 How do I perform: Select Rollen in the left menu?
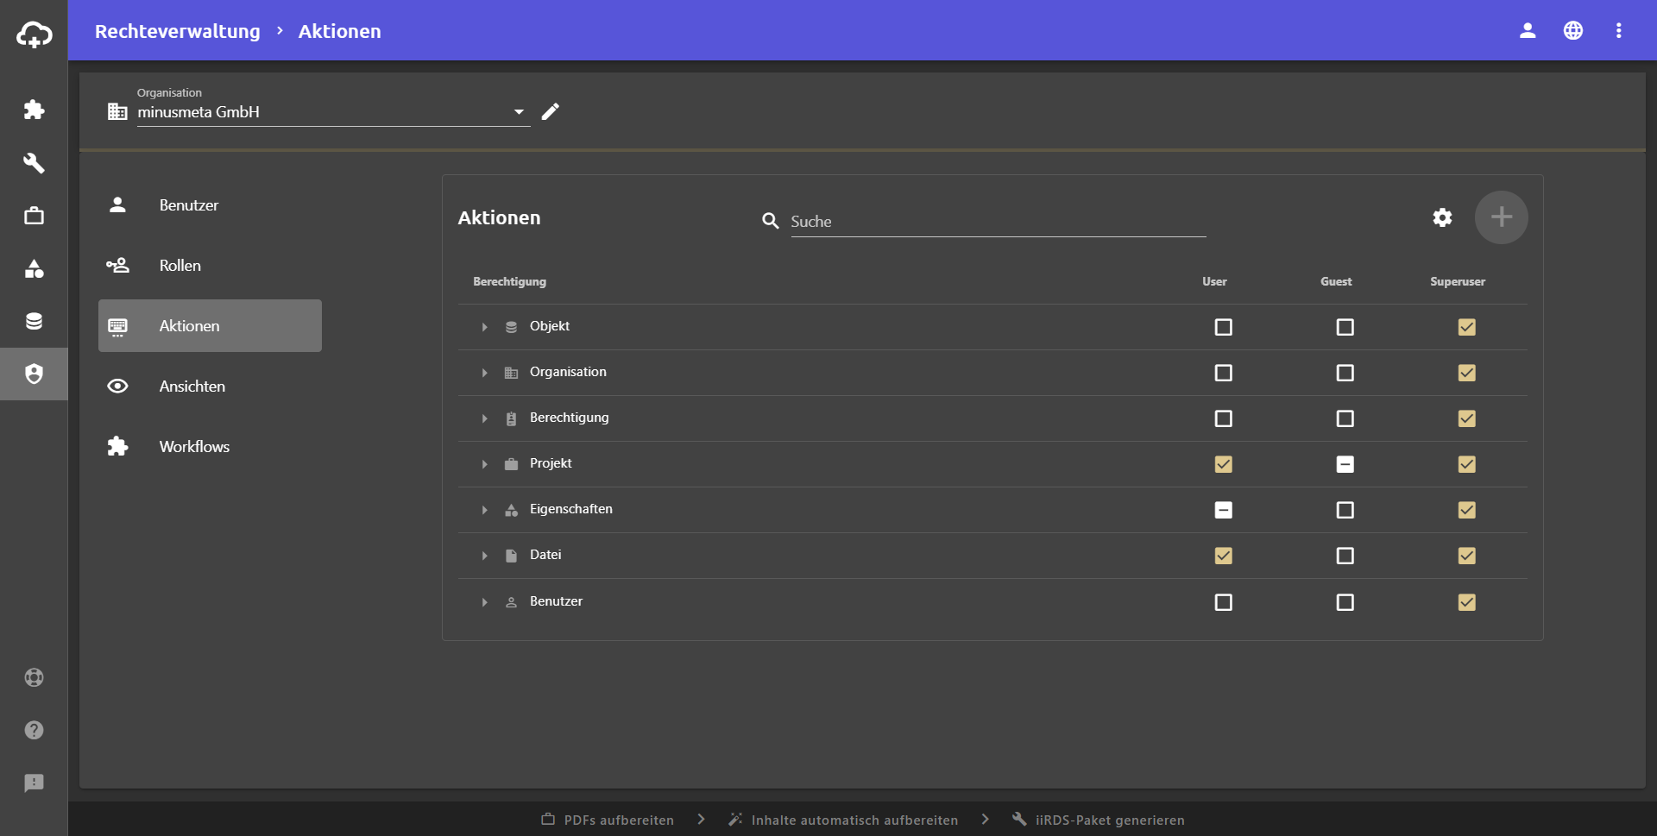(x=210, y=266)
